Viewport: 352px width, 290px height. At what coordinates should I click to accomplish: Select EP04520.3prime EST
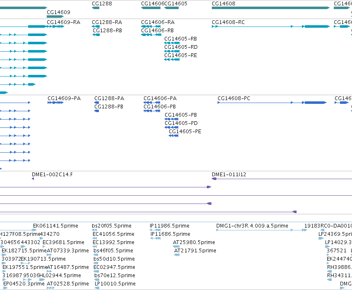[x=5, y=288]
